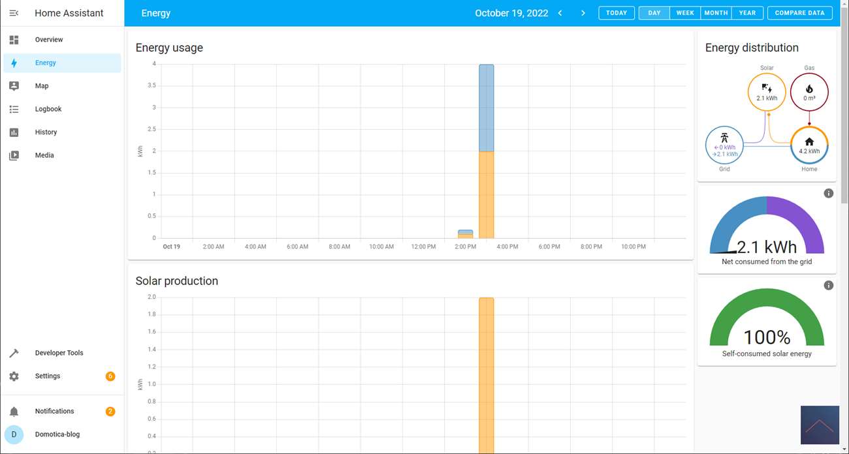
Task: Click the Compare Data button
Action: (799, 13)
